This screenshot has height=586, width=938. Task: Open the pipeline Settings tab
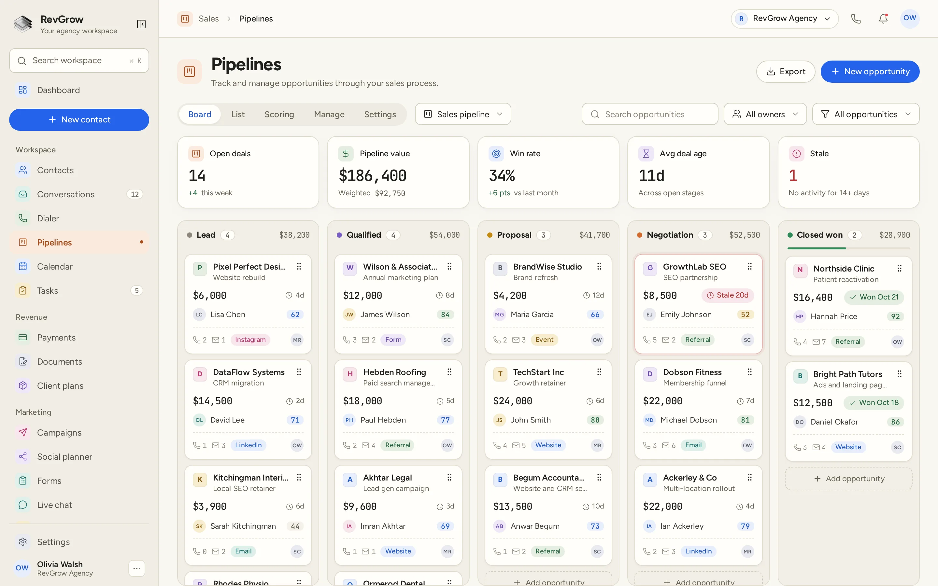pyautogui.click(x=380, y=114)
